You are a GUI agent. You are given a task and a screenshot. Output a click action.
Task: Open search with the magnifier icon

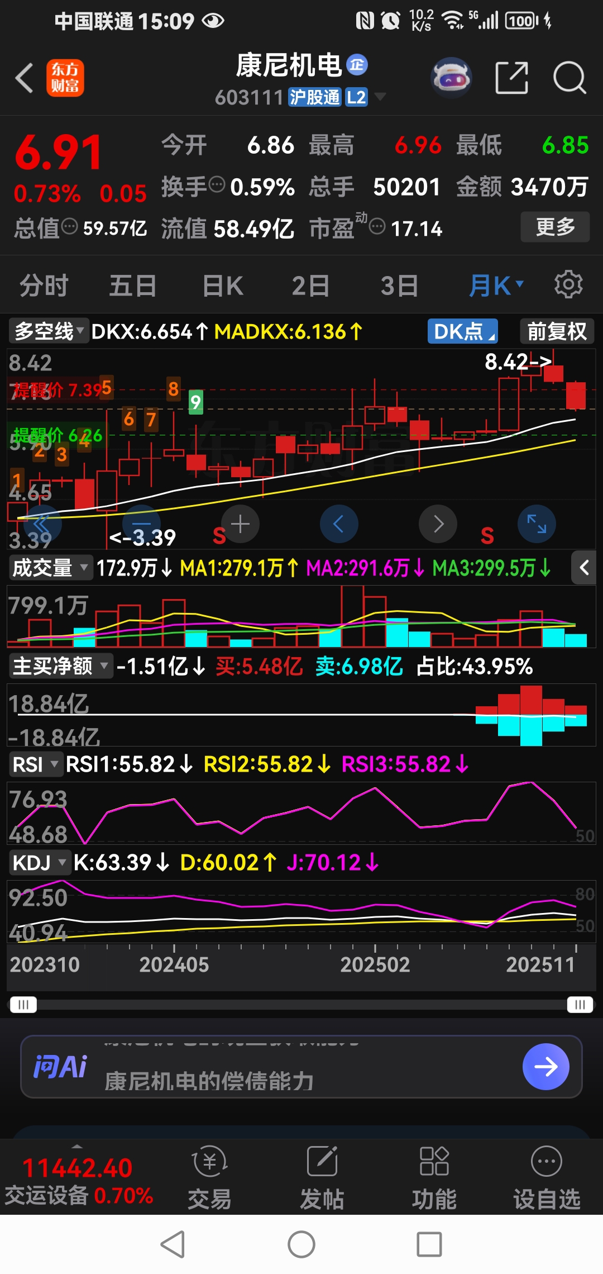pos(569,78)
